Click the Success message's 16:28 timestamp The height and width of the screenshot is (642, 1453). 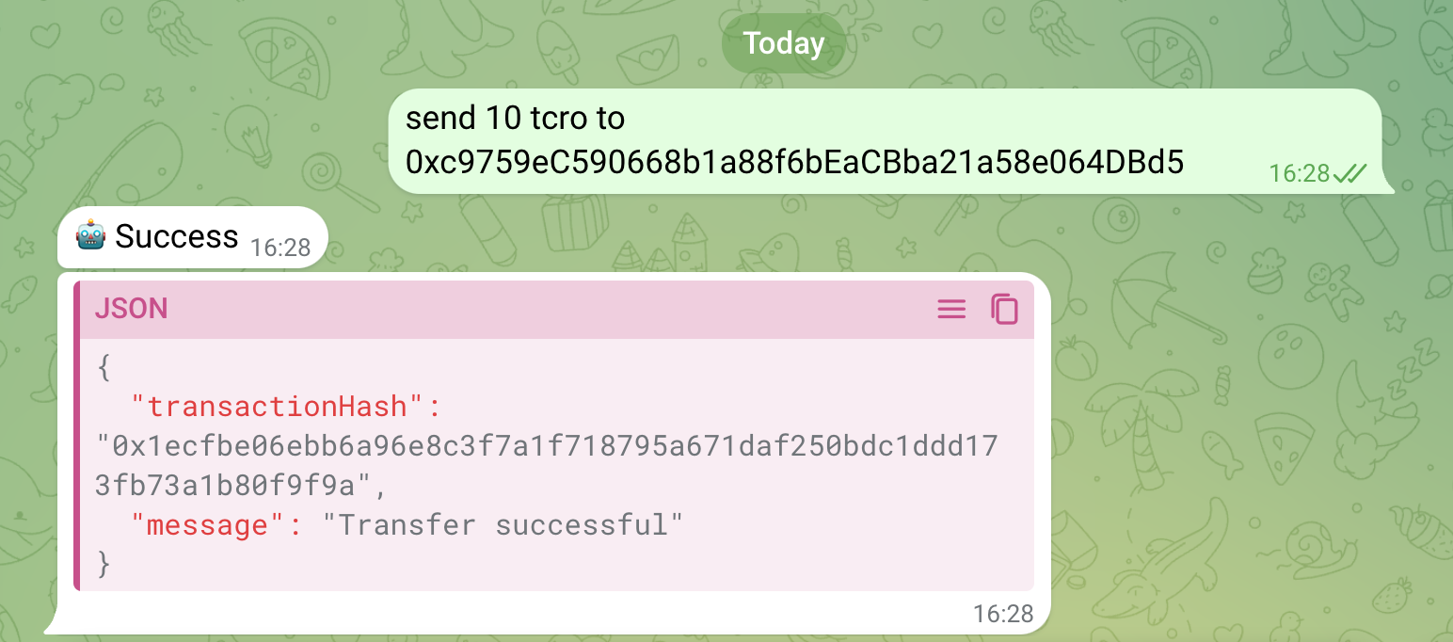click(x=280, y=248)
